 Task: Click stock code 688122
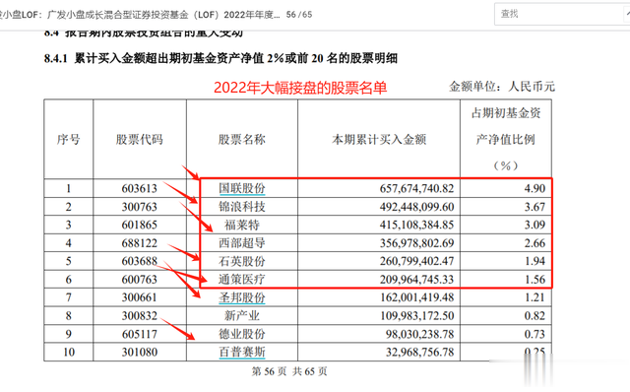140,243
